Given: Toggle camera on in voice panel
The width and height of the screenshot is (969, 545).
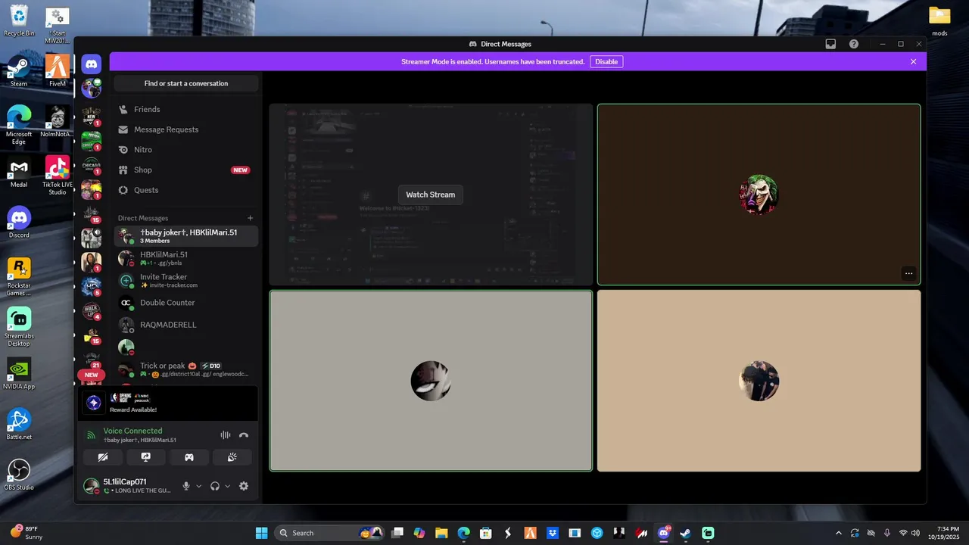Looking at the screenshot, I should click(x=103, y=457).
